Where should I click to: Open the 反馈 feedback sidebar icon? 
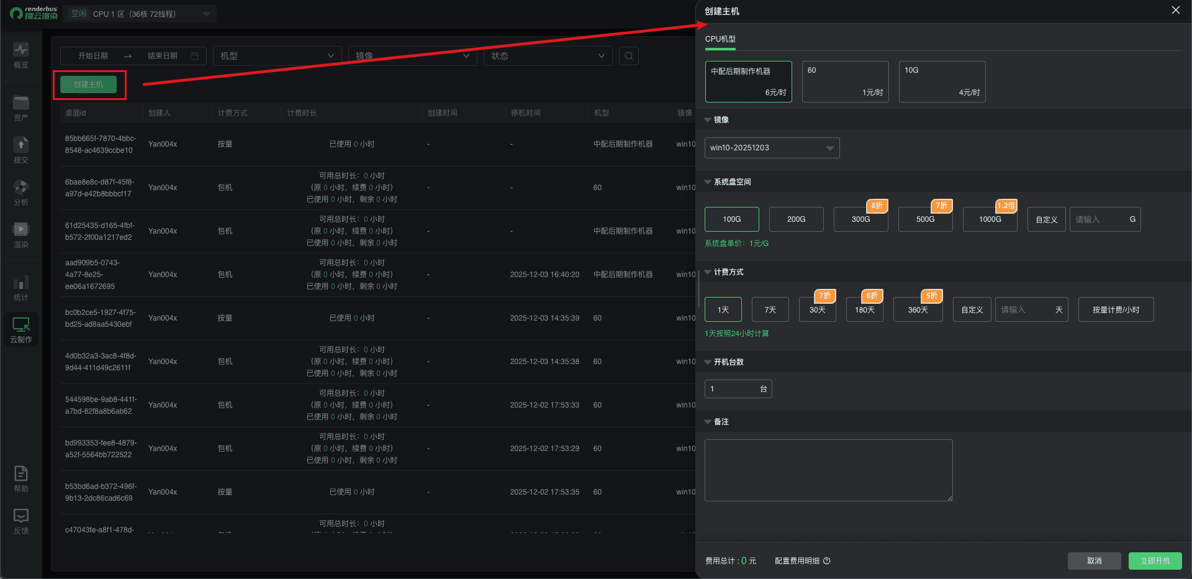[x=21, y=521]
